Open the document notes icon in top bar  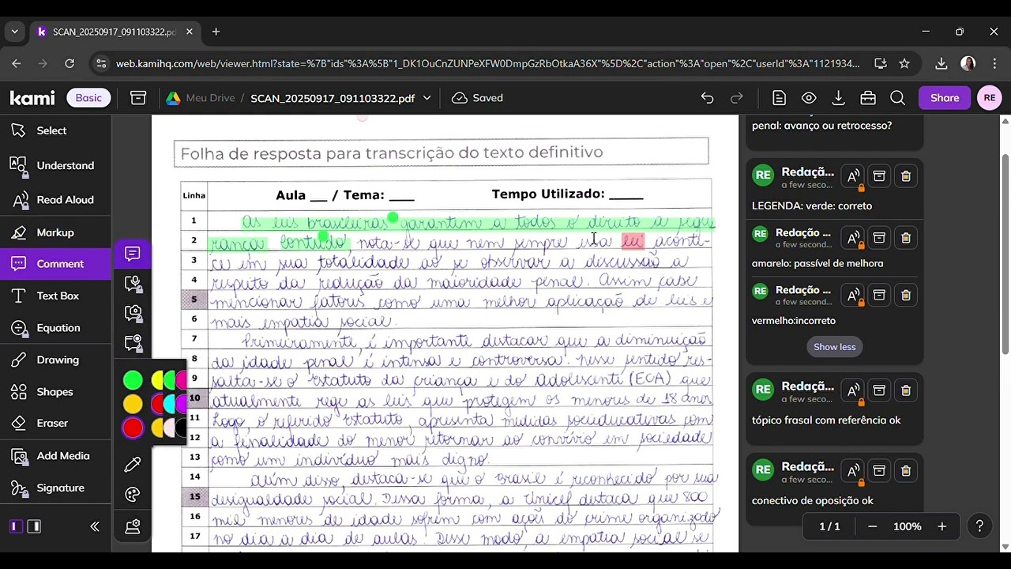[779, 98]
